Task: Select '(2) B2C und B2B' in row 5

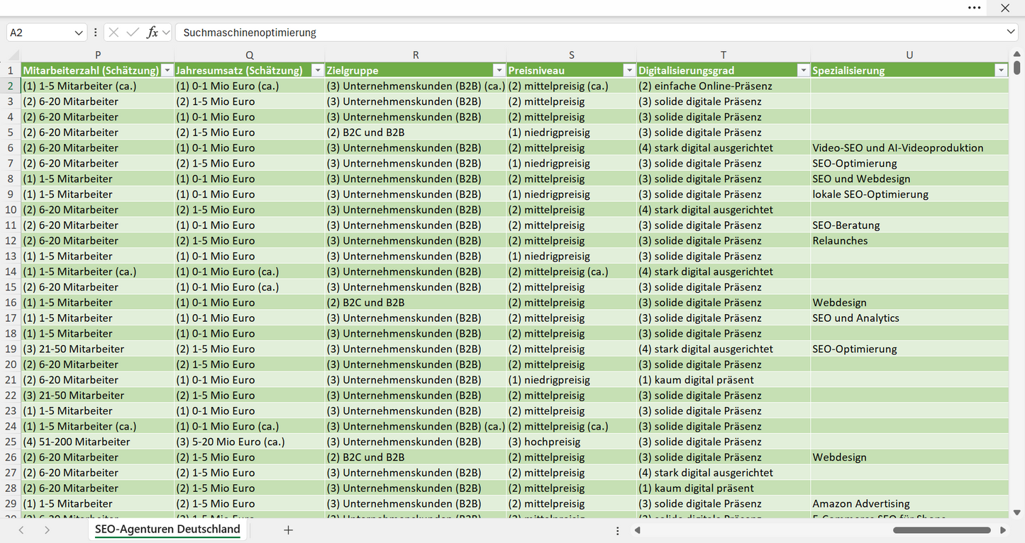Action: click(x=416, y=133)
